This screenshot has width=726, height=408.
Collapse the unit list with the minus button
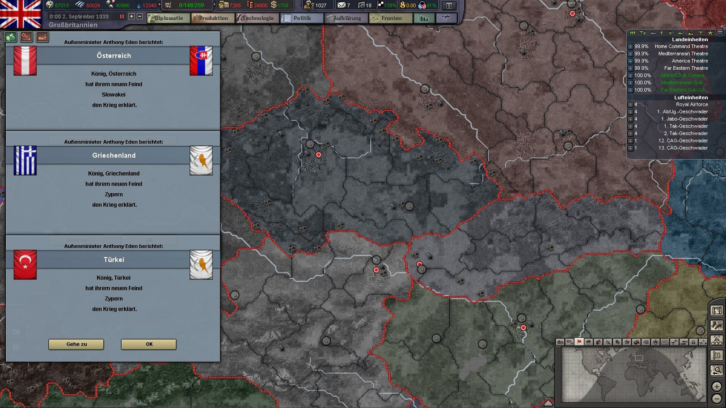coord(720,32)
